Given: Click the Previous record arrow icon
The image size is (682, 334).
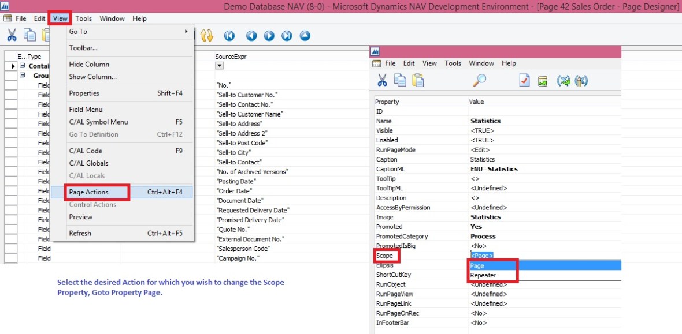Looking at the screenshot, I should pos(251,36).
